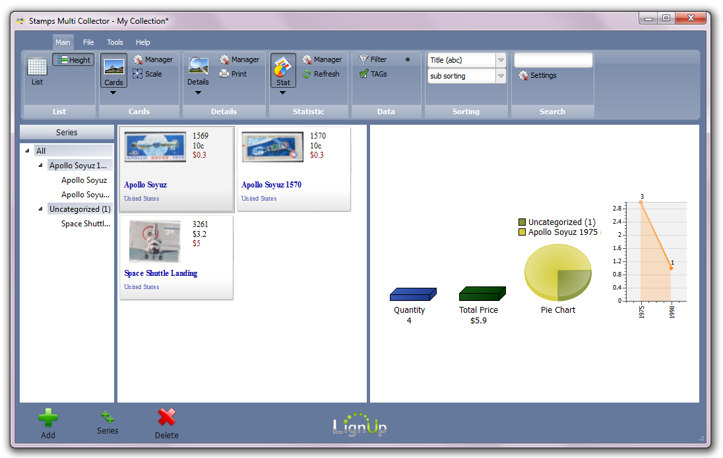Image resolution: width=723 pixels, height=458 pixels.
Task: Refresh the statistics
Action: [321, 74]
